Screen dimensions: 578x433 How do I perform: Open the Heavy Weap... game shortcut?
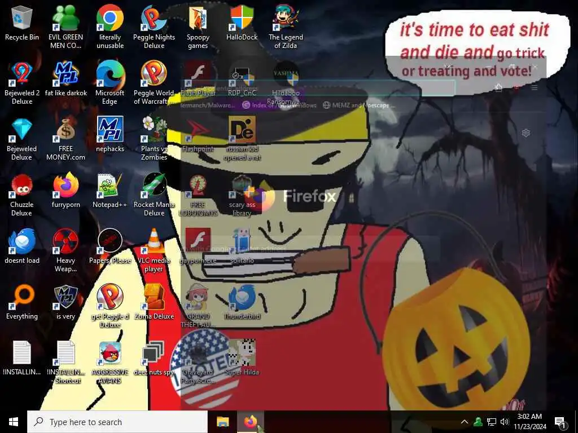(x=65, y=251)
